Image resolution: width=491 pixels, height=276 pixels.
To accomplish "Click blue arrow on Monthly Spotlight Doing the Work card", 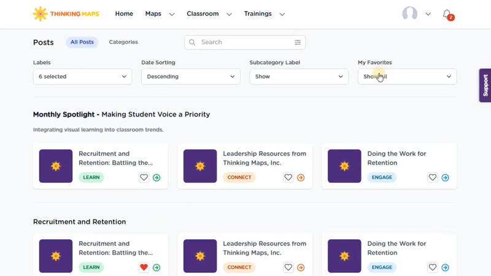I will (445, 178).
